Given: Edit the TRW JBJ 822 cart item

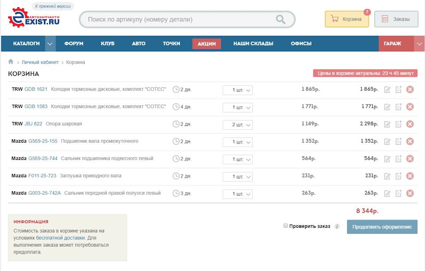Looking at the screenshot, I should [x=387, y=124].
